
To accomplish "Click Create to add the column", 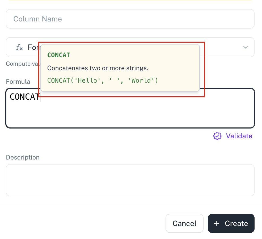I will [x=231, y=223].
